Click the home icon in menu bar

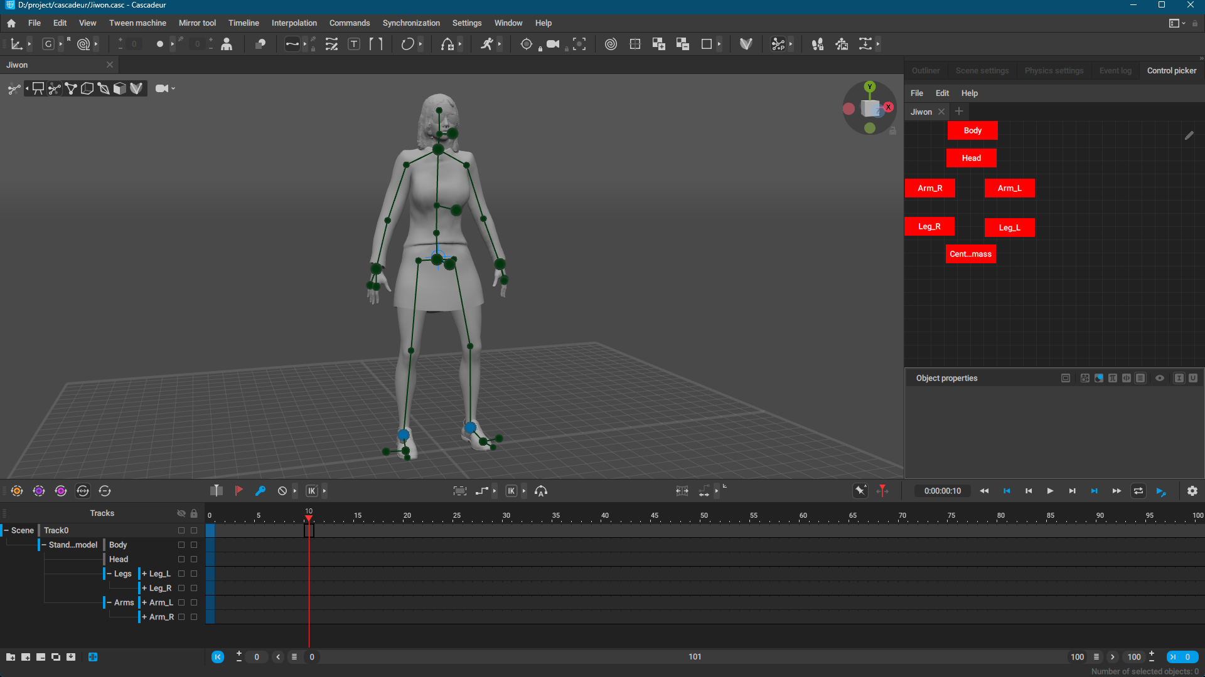pos(11,23)
